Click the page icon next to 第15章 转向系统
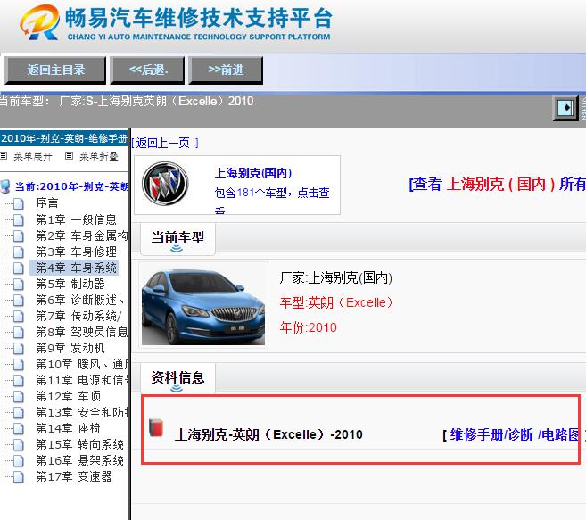 [x=19, y=445]
